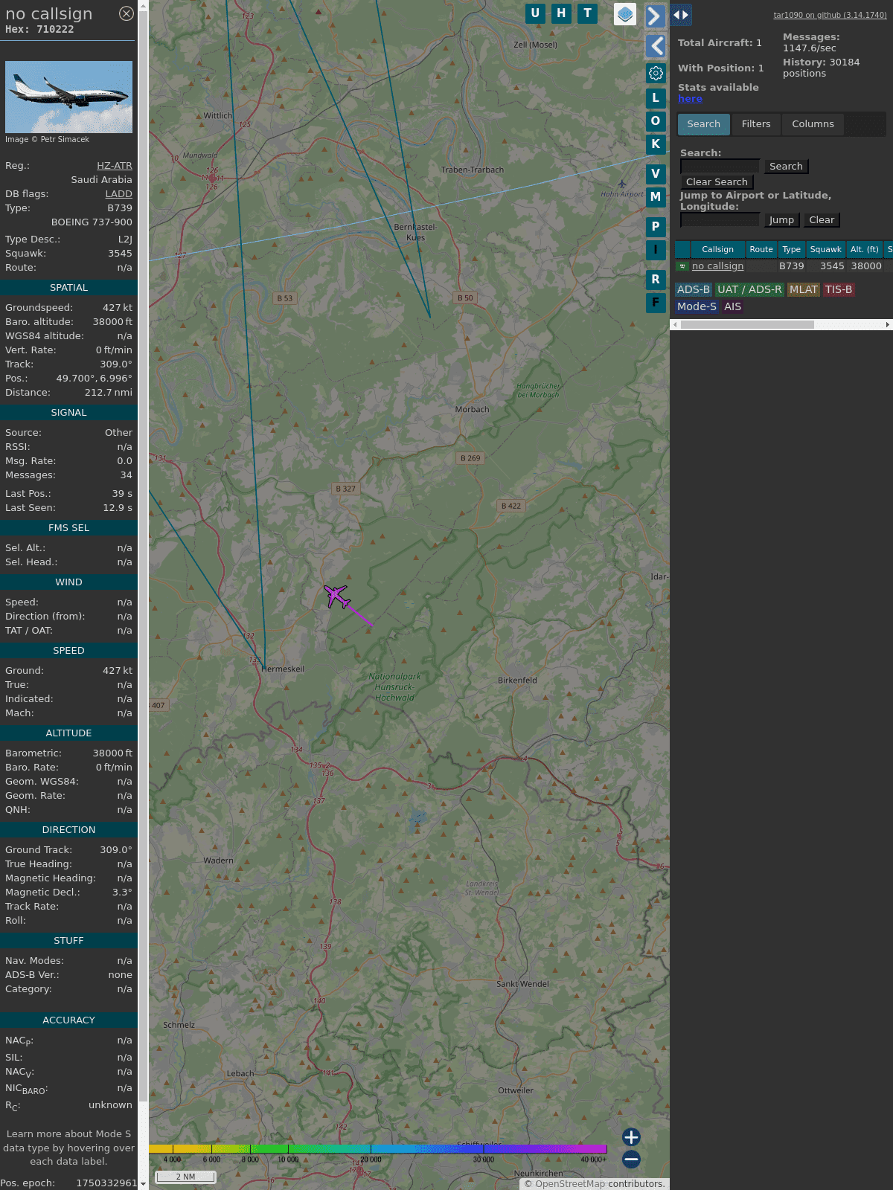Switch to the Search tab
The height and width of the screenshot is (1190, 893).
point(704,124)
